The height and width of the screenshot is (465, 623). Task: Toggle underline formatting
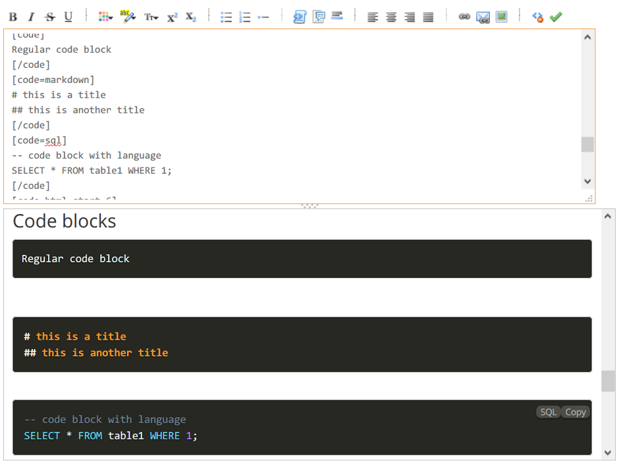click(x=68, y=17)
